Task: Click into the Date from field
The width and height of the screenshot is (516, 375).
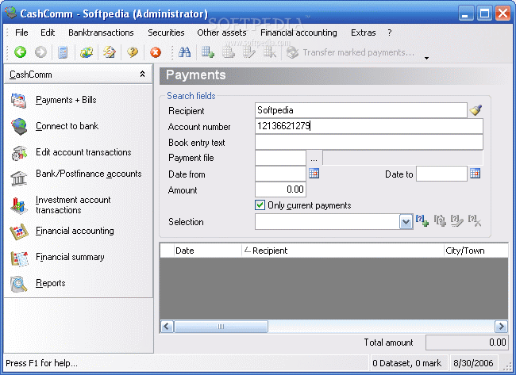Action: coord(280,174)
